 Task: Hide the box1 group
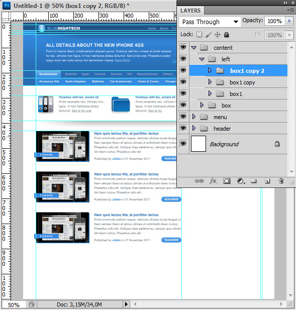click(183, 93)
